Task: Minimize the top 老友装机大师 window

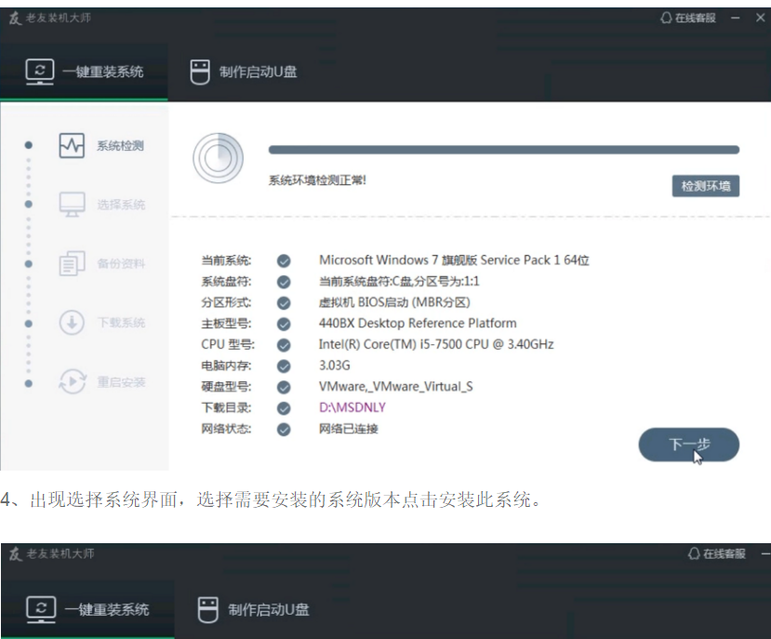Action: click(736, 19)
